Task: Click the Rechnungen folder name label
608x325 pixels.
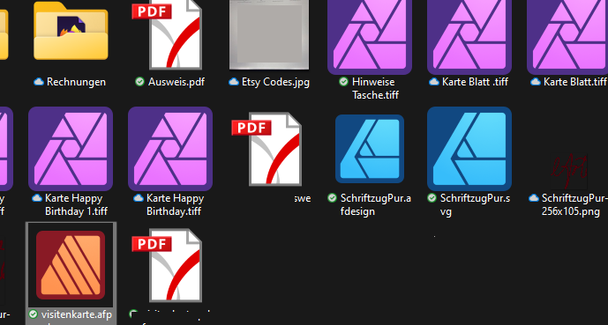Action: tap(76, 82)
